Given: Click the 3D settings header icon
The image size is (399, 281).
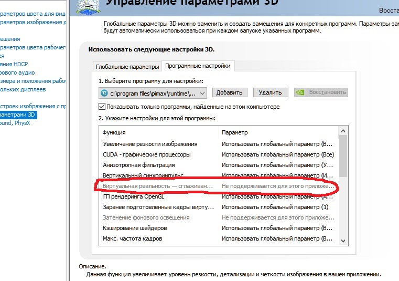Looking at the screenshot, I should pos(88,7).
